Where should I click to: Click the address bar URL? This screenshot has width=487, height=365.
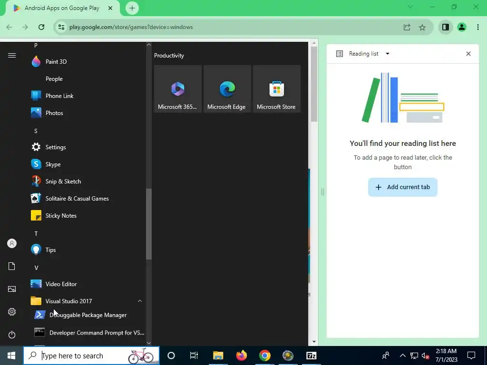131,27
